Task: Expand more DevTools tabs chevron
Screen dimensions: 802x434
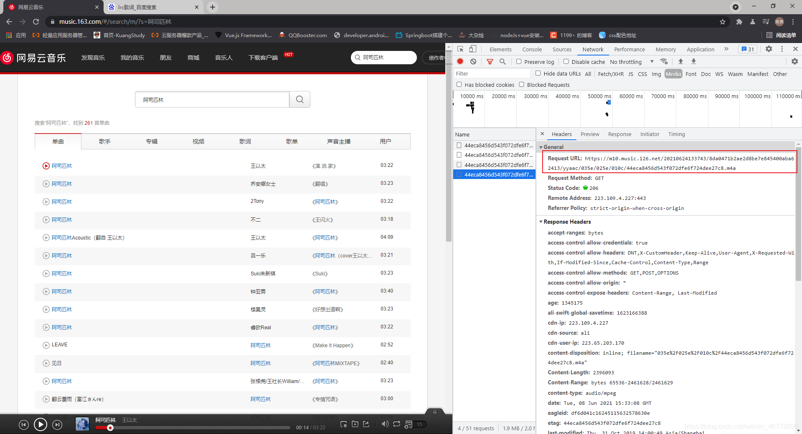Action: point(726,49)
